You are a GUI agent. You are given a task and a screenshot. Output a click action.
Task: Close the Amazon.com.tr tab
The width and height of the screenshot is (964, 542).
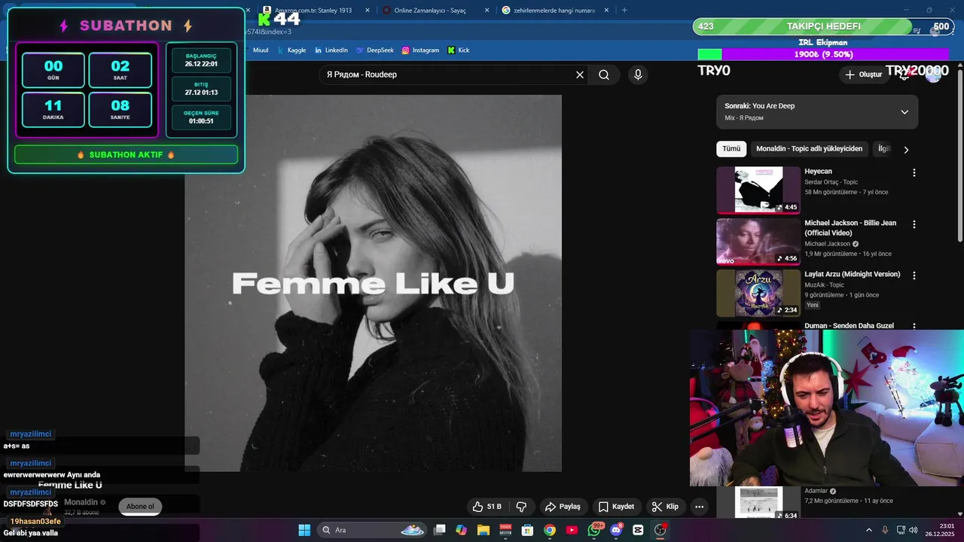(x=368, y=11)
